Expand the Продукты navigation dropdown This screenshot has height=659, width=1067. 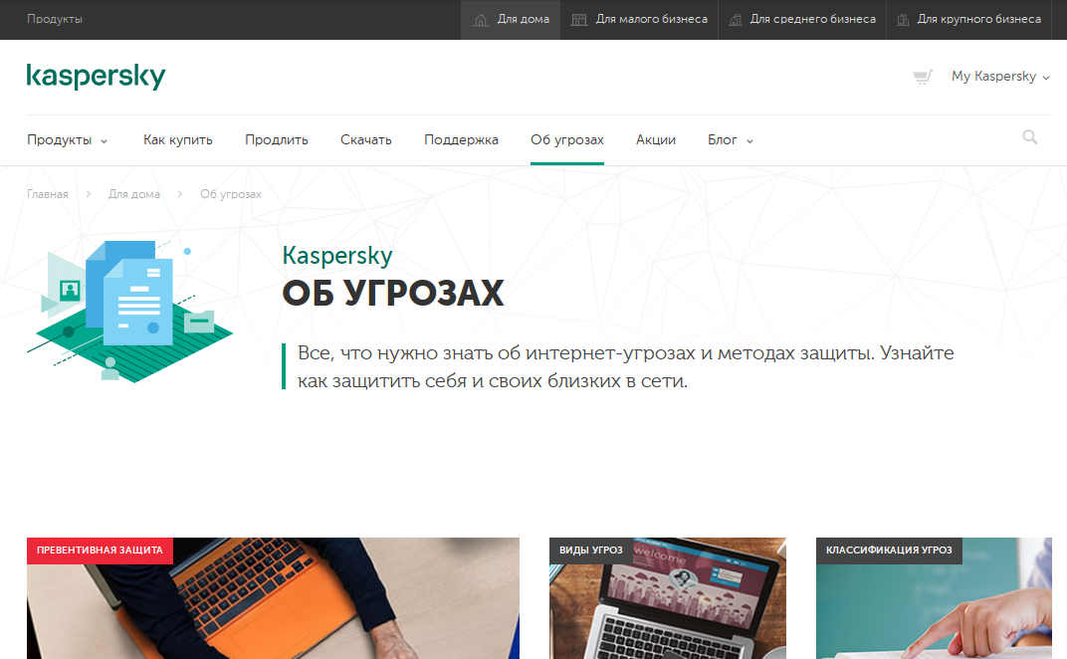[68, 140]
